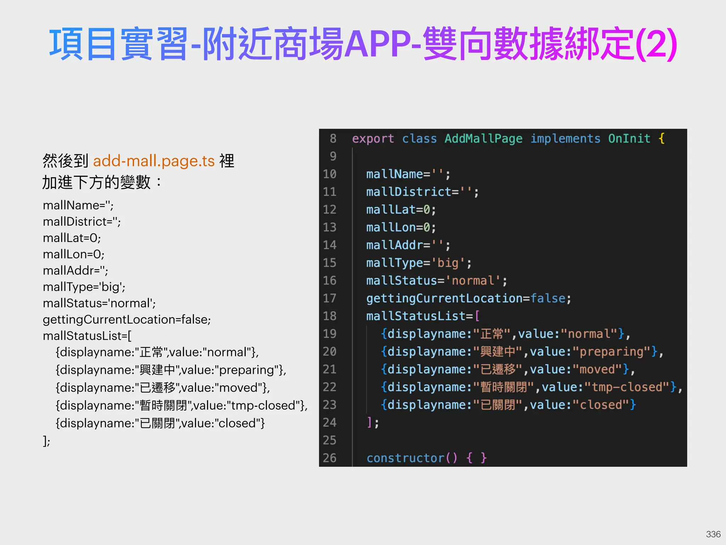Viewport: 726px width, 545px height.
Task: Click the left-side text mallType='big';
Action: coord(84,287)
